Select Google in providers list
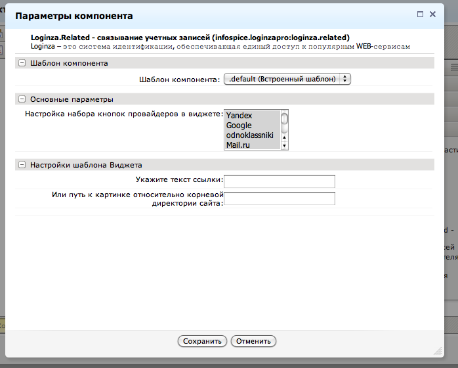 (x=253, y=126)
